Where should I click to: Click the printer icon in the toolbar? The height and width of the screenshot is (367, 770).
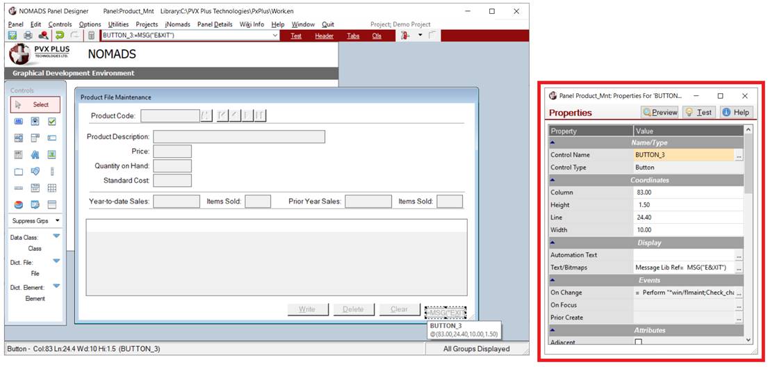pyautogui.click(x=28, y=35)
